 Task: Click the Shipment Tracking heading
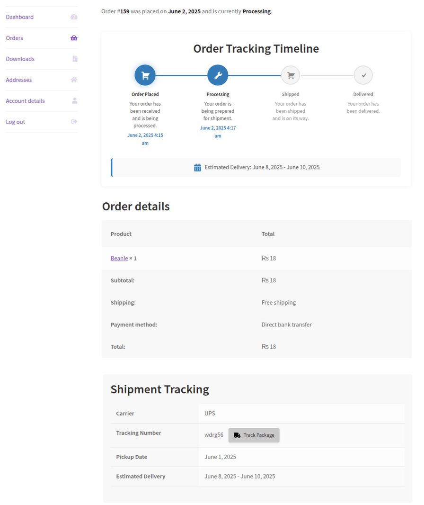pyautogui.click(x=159, y=389)
